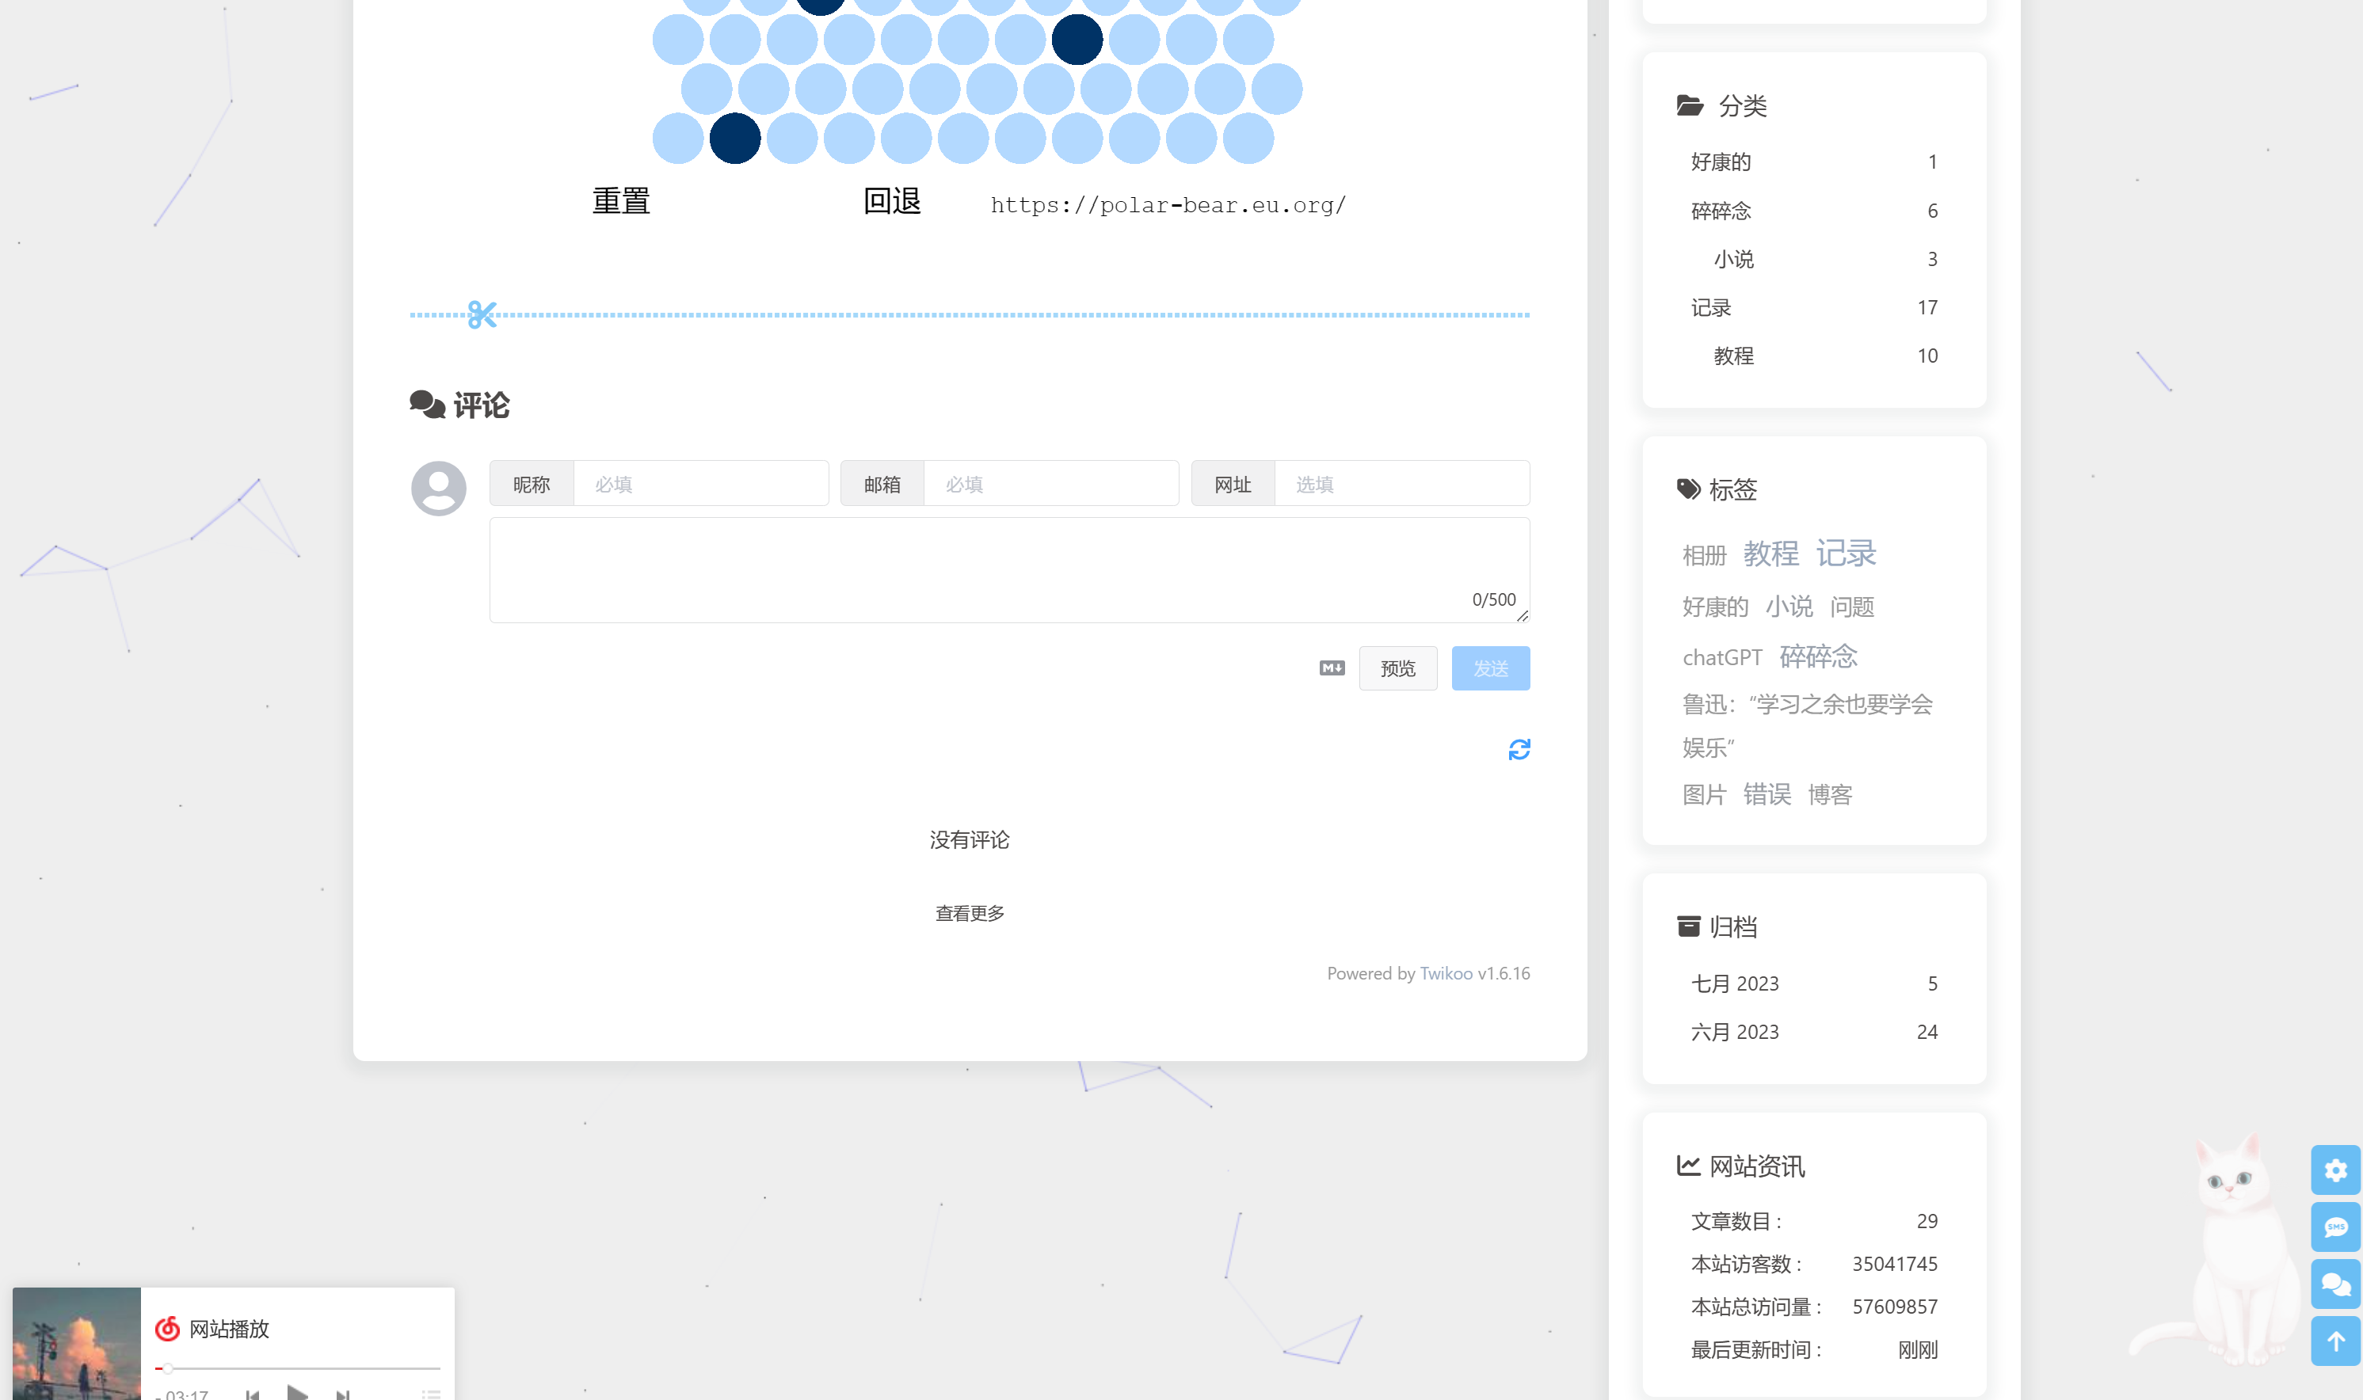The height and width of the screenshot is (1400, 2363).
Task: Click the 预览 preview button
Action: pos(1397,668)
